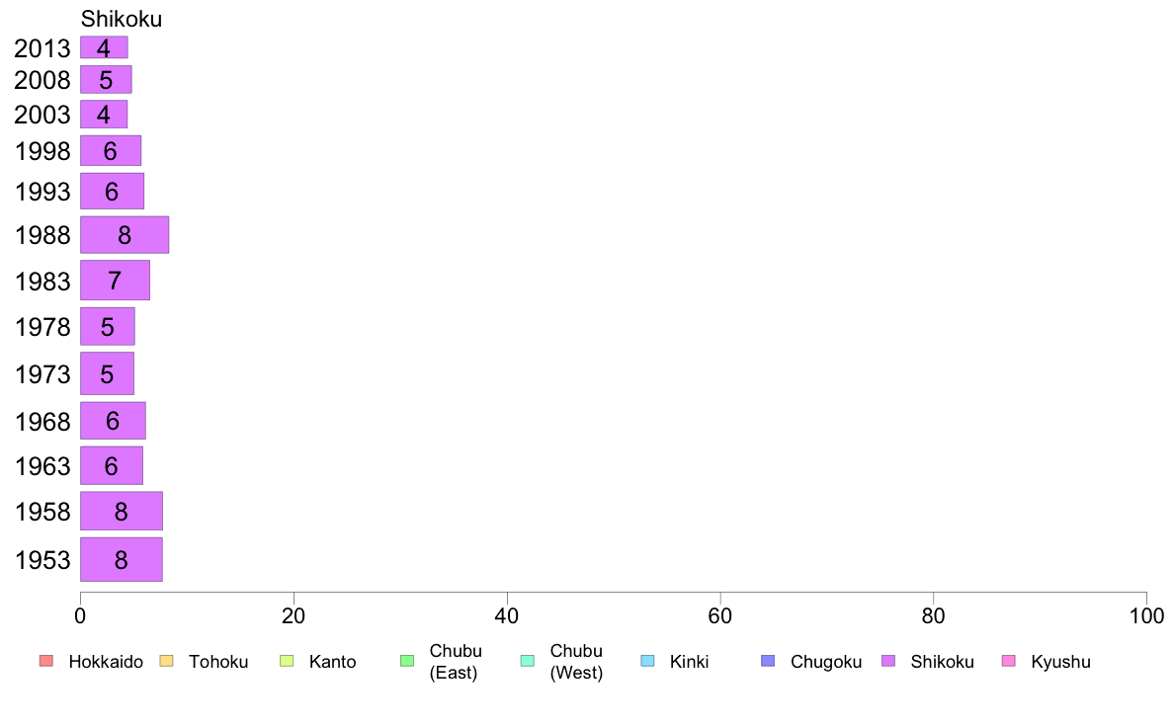Click the Kinki light-blue legend swatch
The height and width of the screenshot is (727, 1174).
pyautogui.click(x=647, y=661)
